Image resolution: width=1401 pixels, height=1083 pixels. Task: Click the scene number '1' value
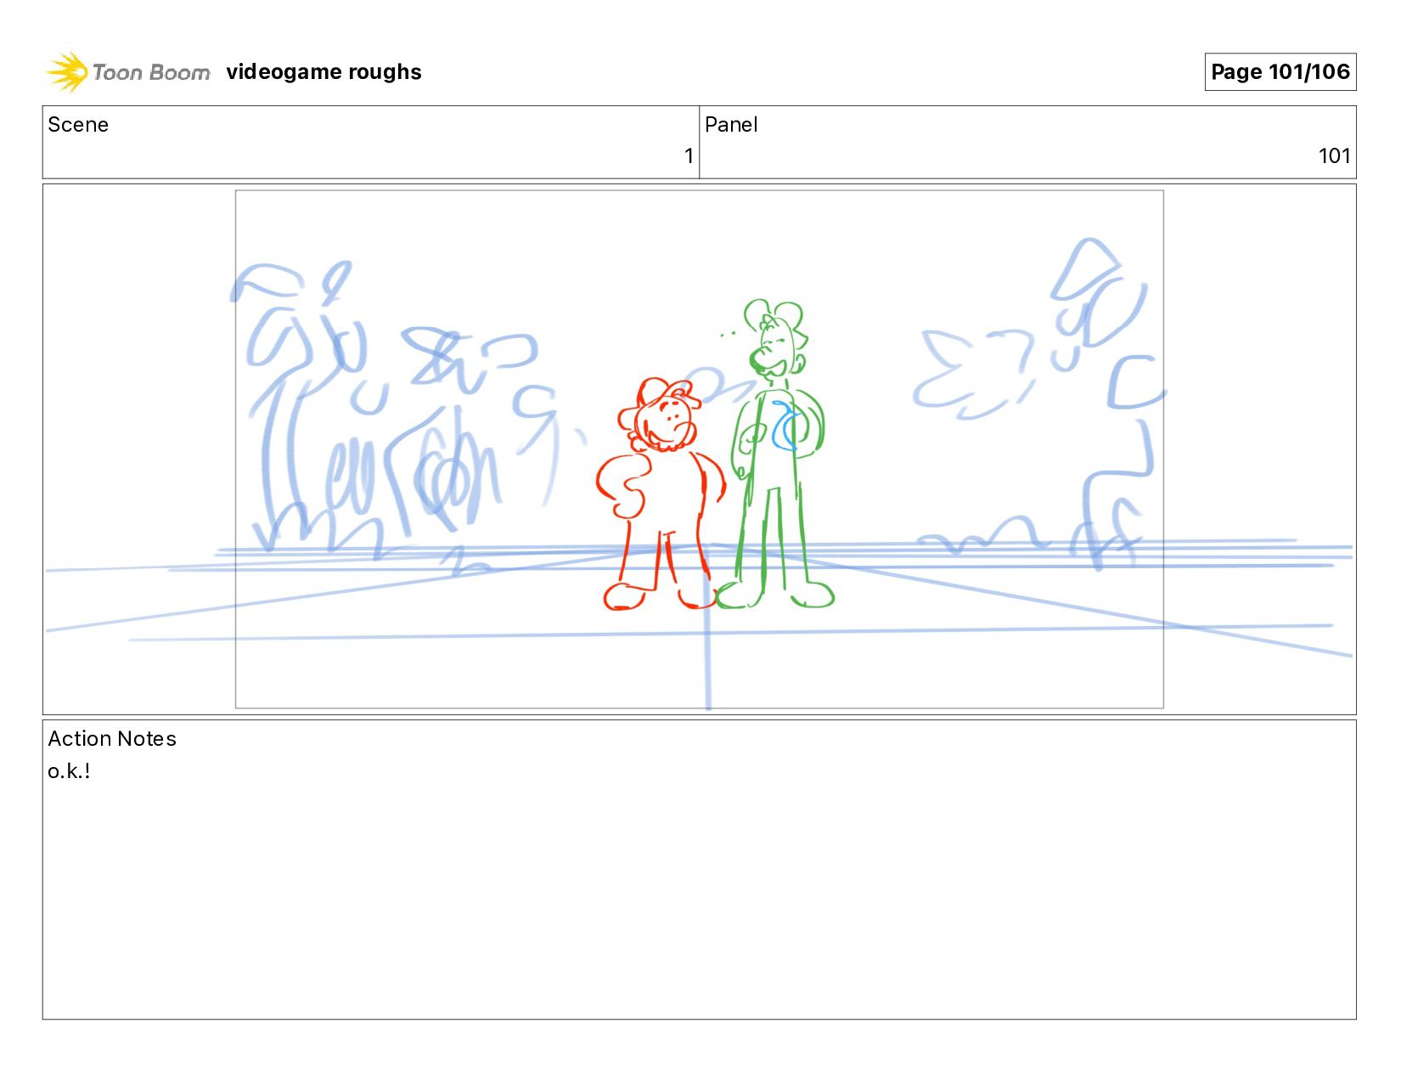pos(689,156)
